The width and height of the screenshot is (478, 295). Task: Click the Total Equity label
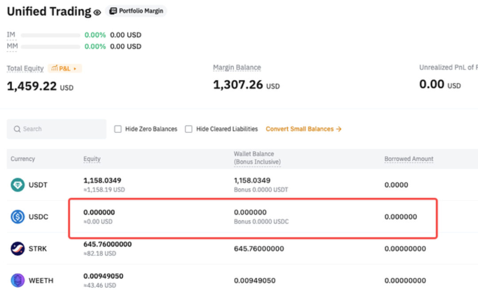point(25,68)
